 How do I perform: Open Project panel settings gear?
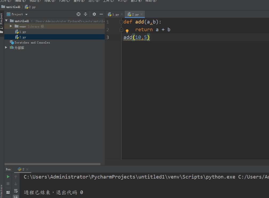coord(94,14)
